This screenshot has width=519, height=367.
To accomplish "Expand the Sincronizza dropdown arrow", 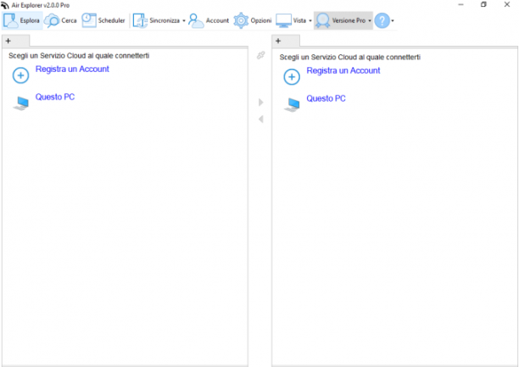I will pos(184,21).
